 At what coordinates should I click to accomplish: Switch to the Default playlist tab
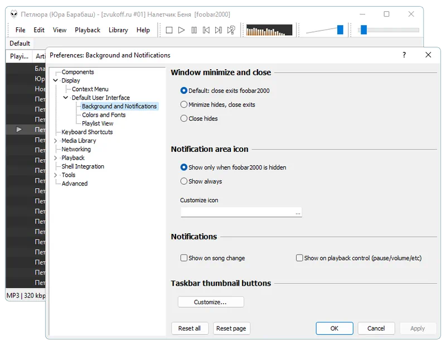pyautogui.click(x=20, y=44)
